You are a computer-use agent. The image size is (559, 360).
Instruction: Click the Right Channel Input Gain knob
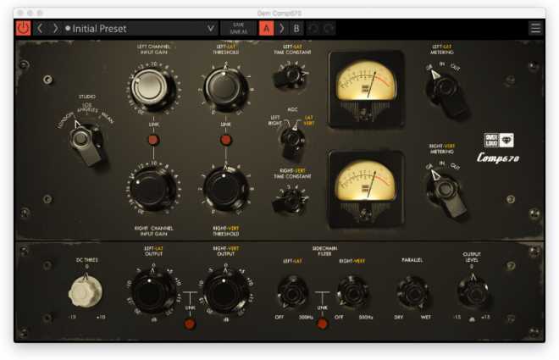coord(151,188)
